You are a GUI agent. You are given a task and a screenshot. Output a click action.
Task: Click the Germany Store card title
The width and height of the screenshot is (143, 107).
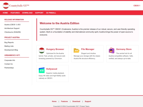[x=124, y=49]
